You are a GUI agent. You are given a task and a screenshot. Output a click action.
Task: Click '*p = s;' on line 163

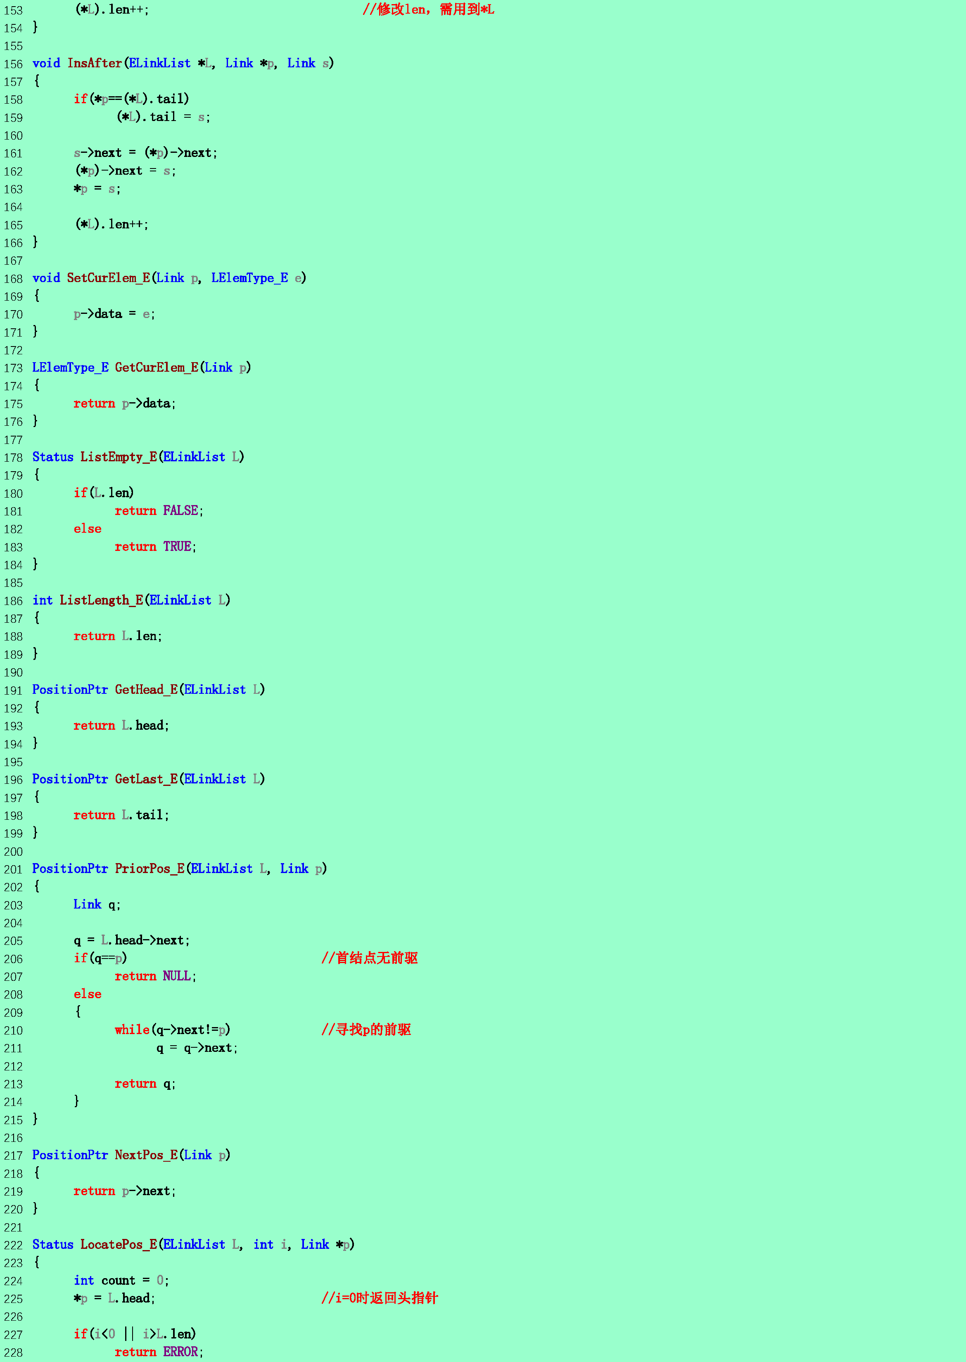(x=97, y=189)
